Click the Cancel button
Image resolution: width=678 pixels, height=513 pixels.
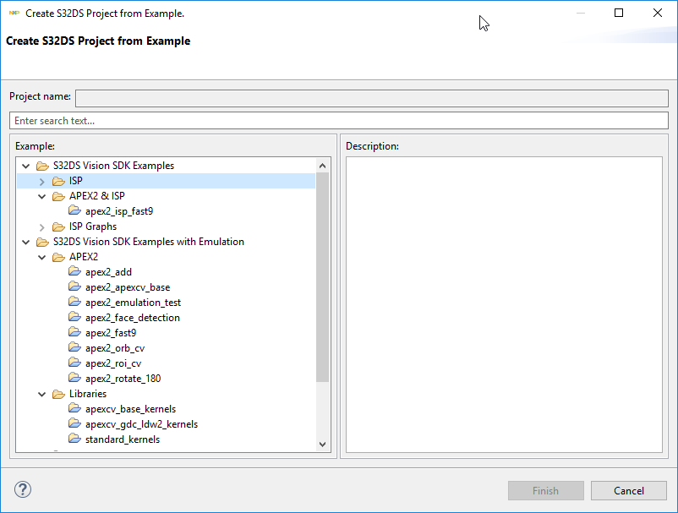click(629, 490)
